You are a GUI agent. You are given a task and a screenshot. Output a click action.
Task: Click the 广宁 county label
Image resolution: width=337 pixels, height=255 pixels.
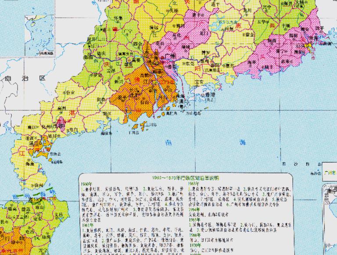coord(126,31)
